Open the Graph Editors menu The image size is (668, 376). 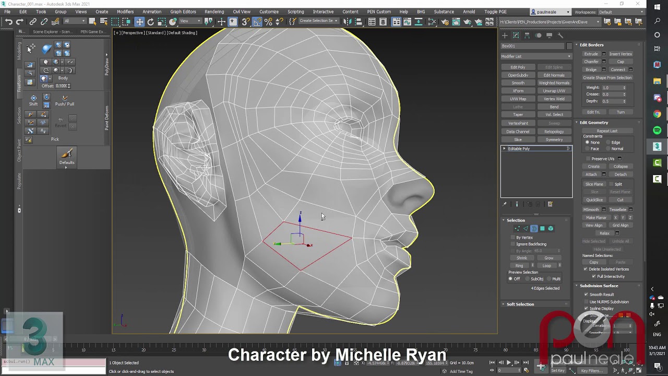click(x=183, y=11)
